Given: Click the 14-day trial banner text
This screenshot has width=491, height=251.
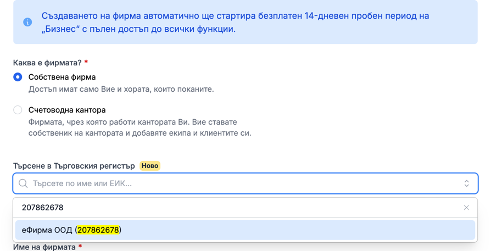Looking at the screenshot, I should pyautogui.click(x=235, y=22).
